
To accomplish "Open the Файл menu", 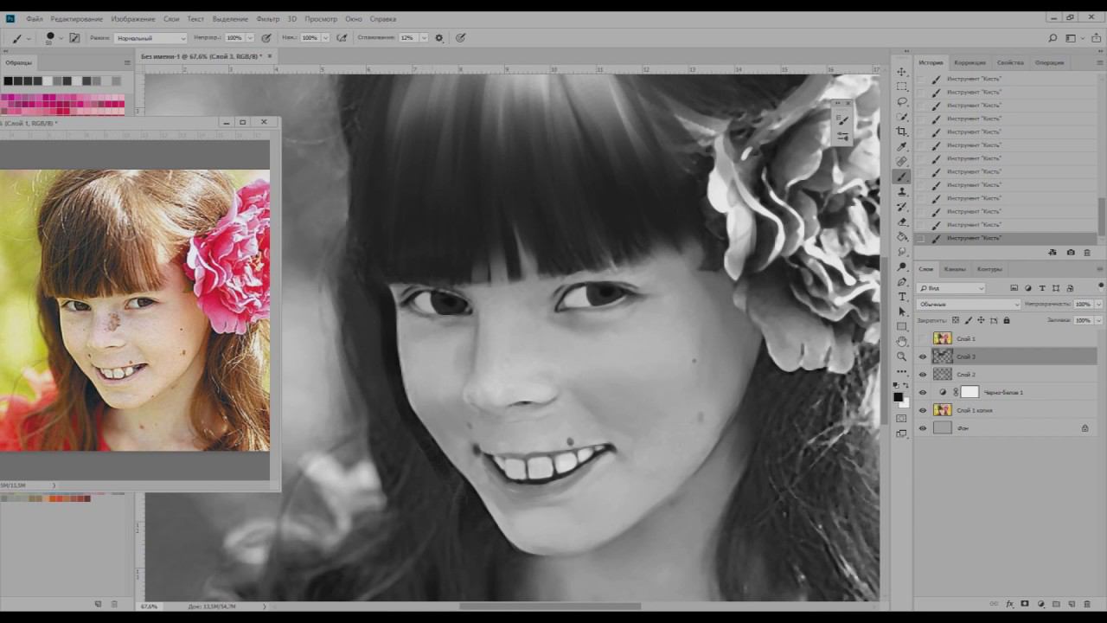I will (35, 18).
